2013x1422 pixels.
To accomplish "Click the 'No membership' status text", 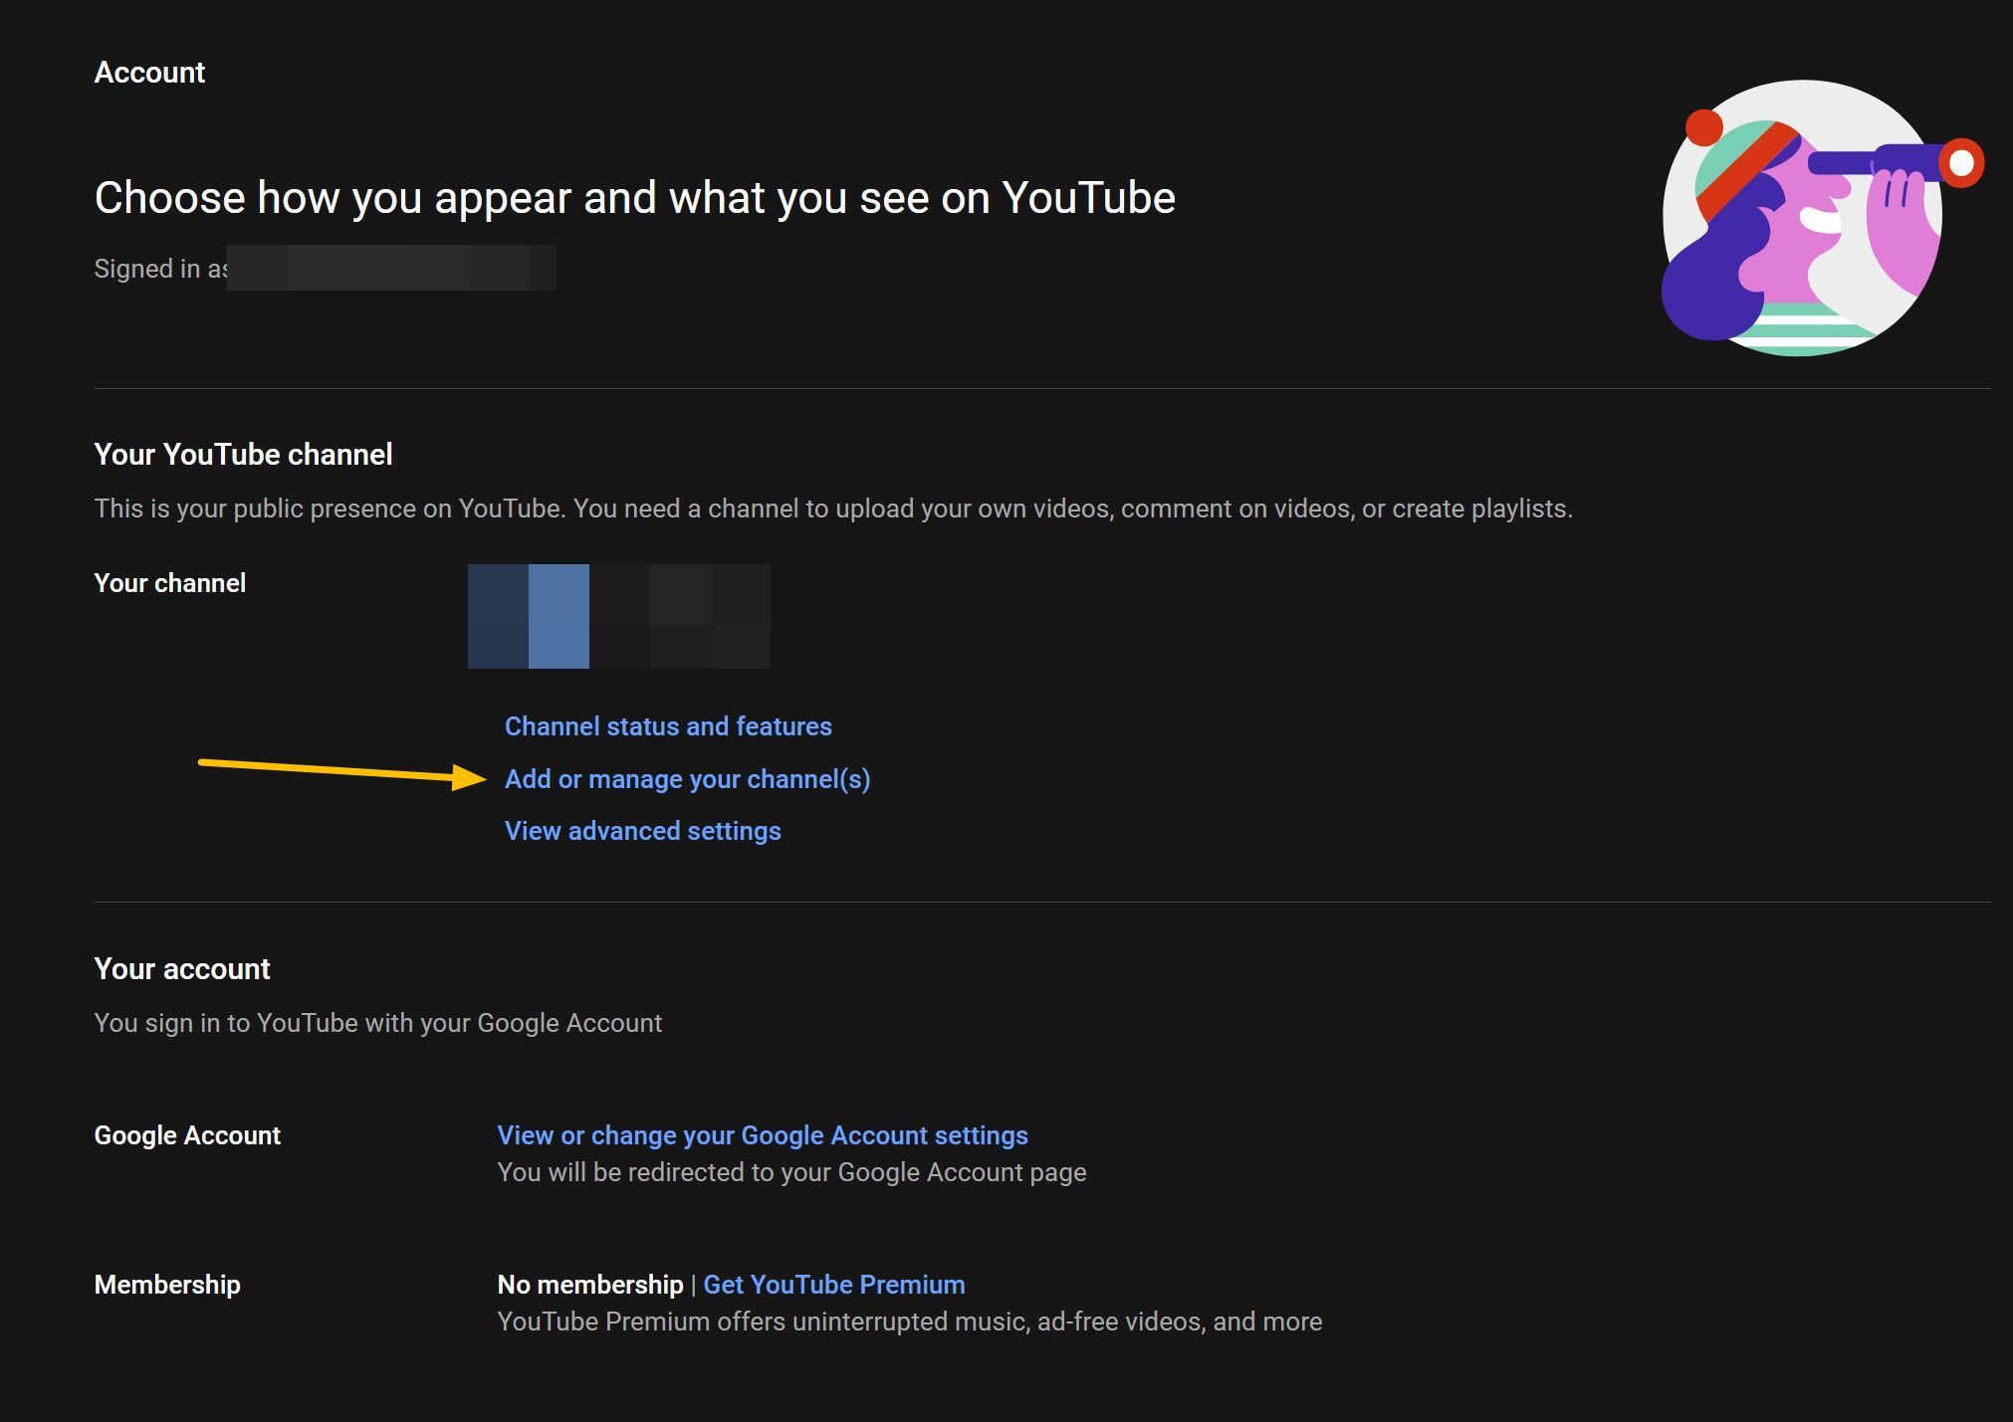I will 589,1285.
